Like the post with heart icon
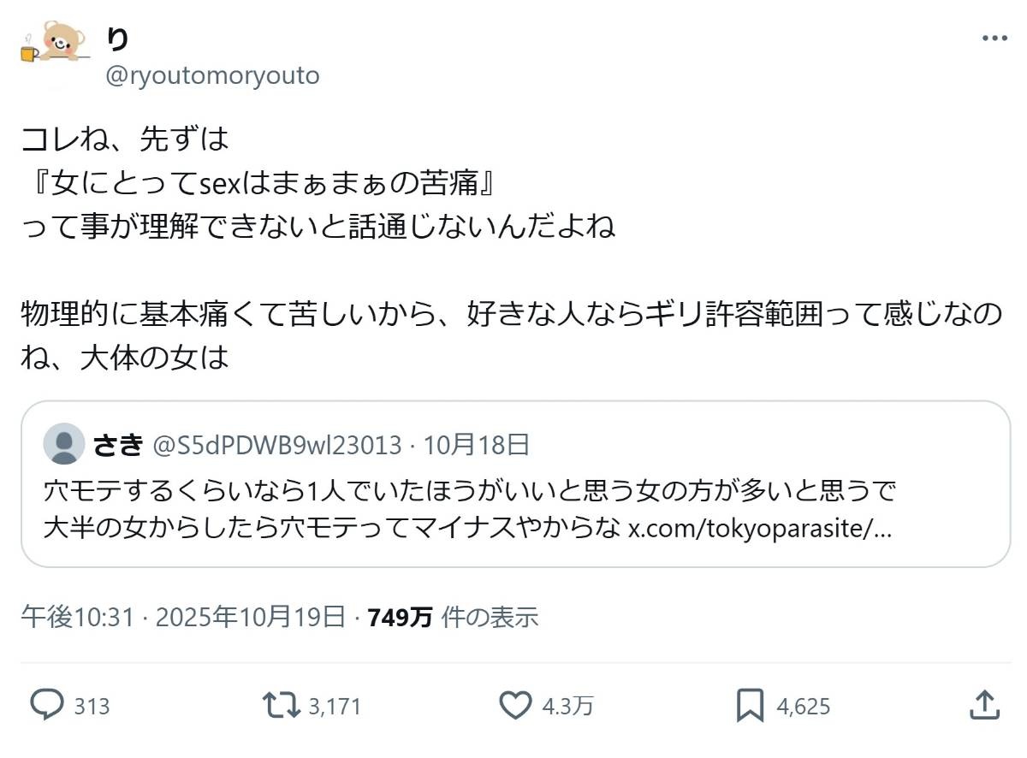The width and height of the screenshot is (1027, 758). tap(515, 705)
